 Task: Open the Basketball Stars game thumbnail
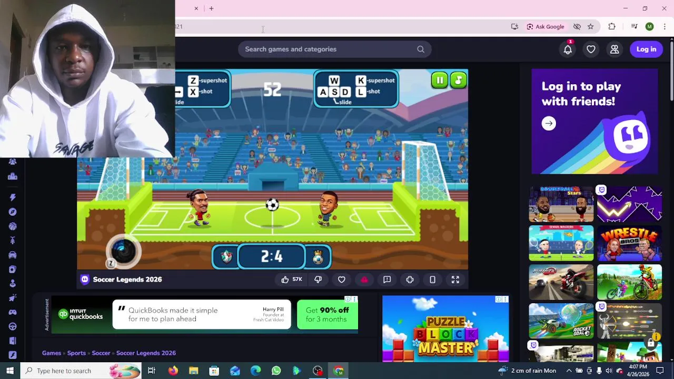(561, 204)
